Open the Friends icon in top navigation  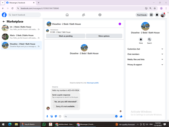pyautogui.click(x=83, y=15)
